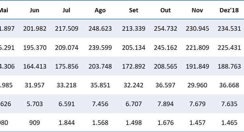
Task: Select the 191.849 cell under Nov
Action: click(x=197, y=66)
